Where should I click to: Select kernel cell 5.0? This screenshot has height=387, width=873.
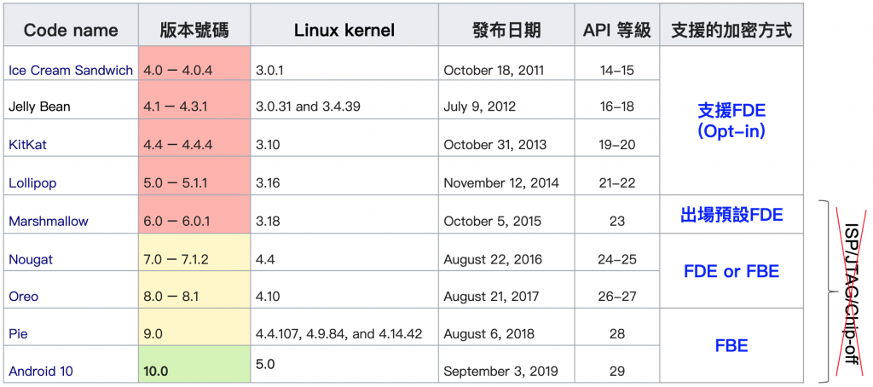pyautogui.click(x=344, y=364)
